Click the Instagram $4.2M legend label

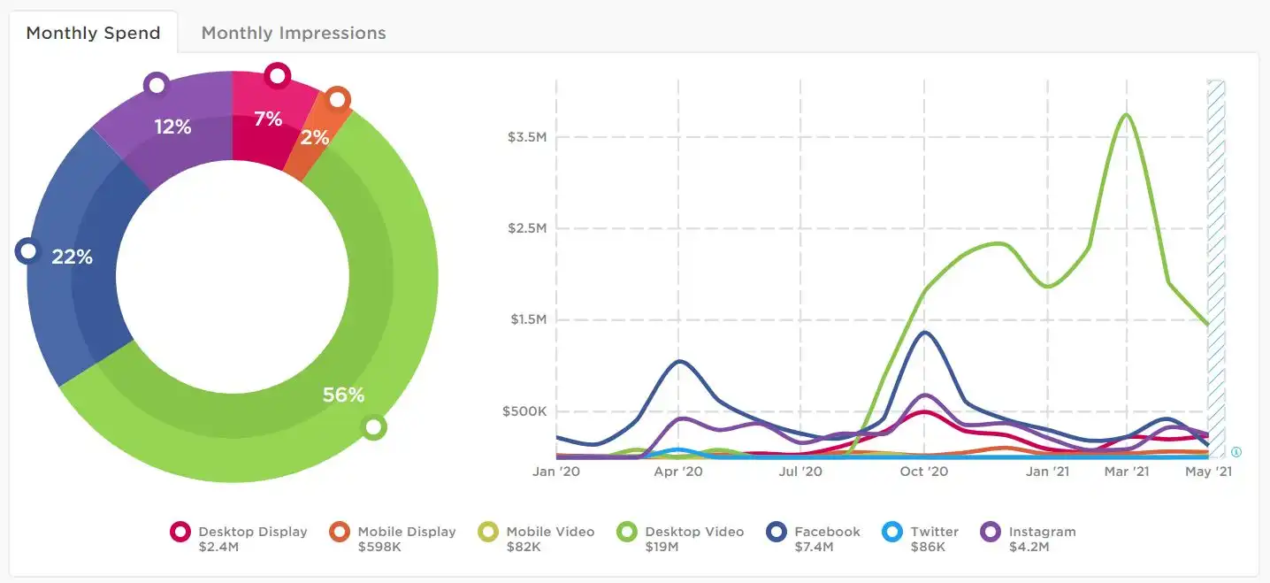tap(1042, 539)
